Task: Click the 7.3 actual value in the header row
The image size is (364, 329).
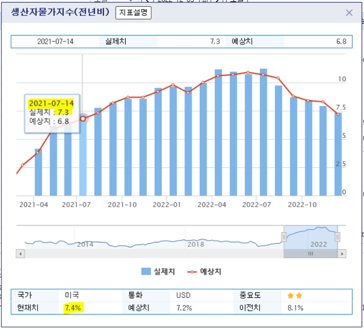Action: (x=215, y=41)
